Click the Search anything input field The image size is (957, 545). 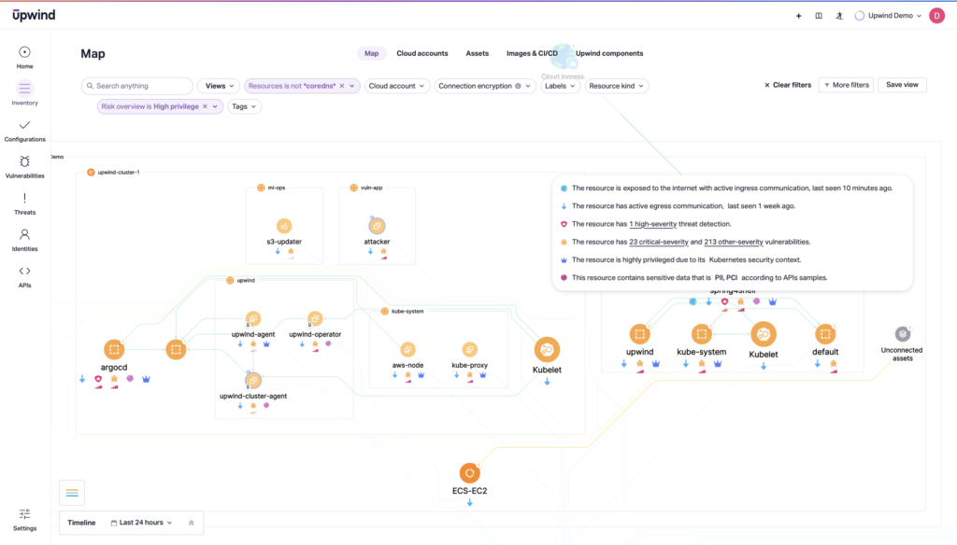pos(136,85)
